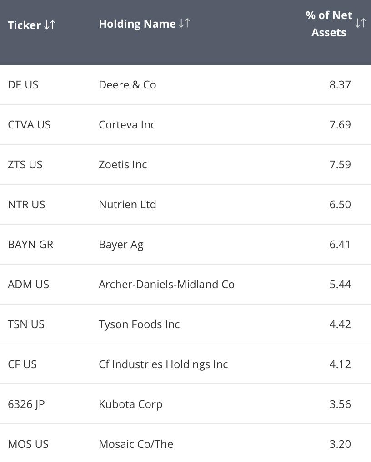Open the Mosaic Co/The holding

coord(136,444)
